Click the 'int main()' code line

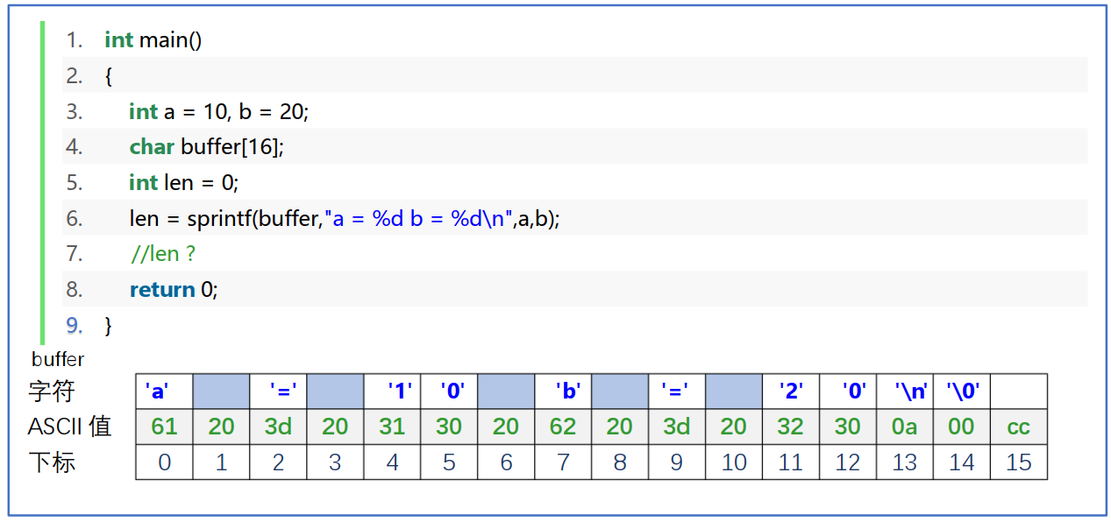(153, 40)
